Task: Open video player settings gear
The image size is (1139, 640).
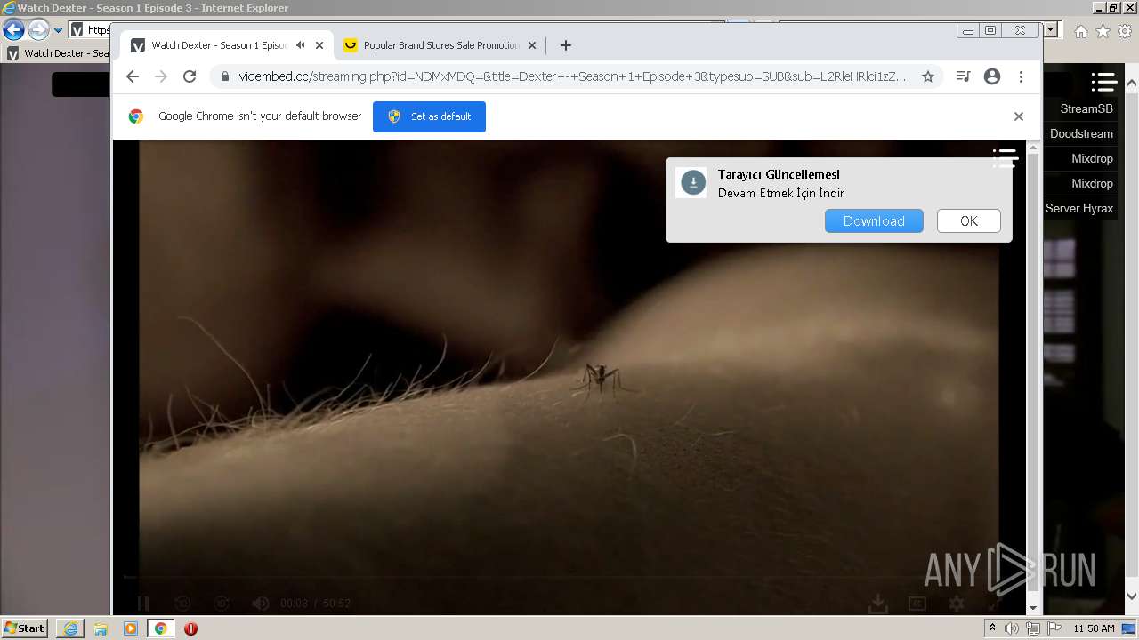Action: (957, 604)
